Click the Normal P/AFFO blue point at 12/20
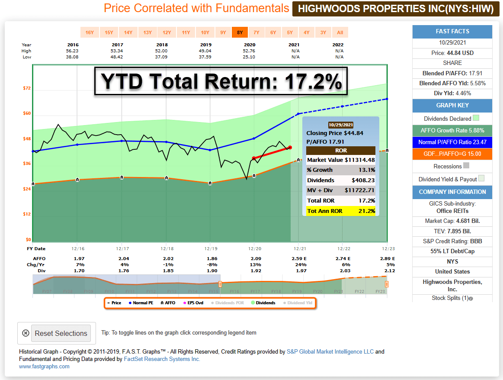Image resolution: width=503 pixels, height=380 pixels. (x=254, y=138)
